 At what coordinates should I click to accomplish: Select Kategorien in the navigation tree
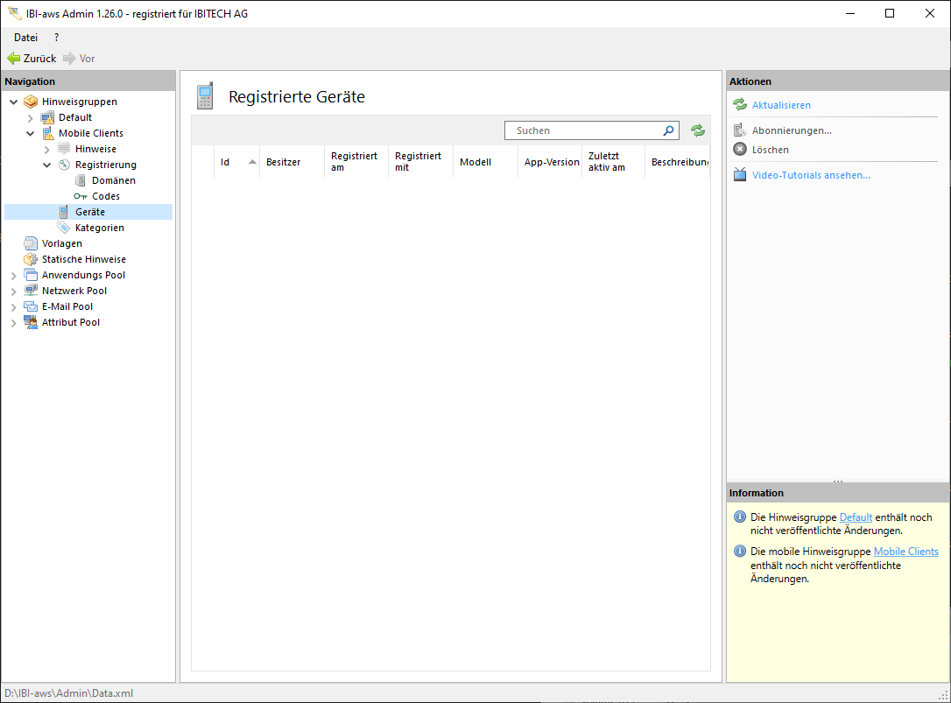(99, 228)
